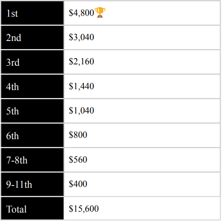
Task: Select the 6th place label cell
Action: [32, 136]
